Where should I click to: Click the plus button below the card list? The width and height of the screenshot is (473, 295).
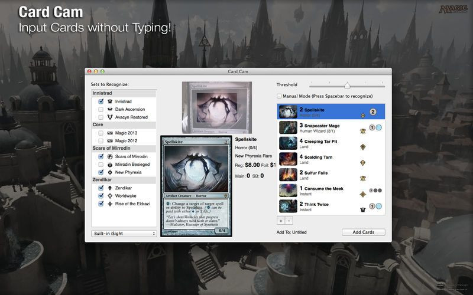coord(281,221)
